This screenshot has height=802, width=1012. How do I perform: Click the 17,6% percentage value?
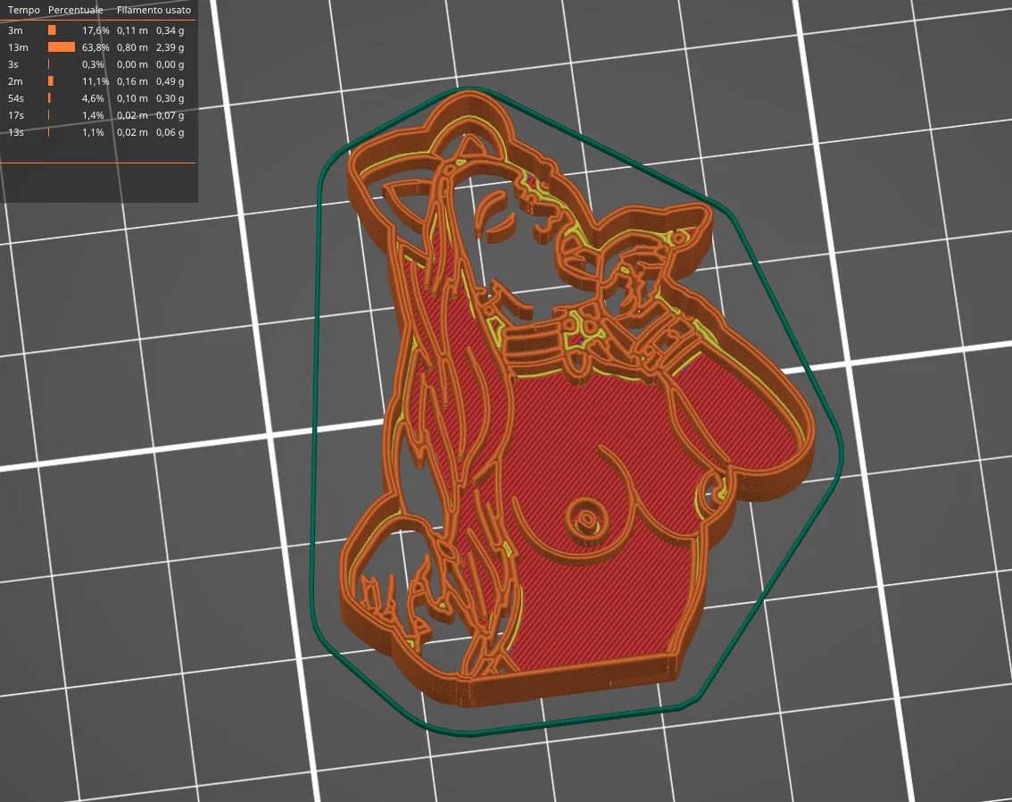coord(95,30)
